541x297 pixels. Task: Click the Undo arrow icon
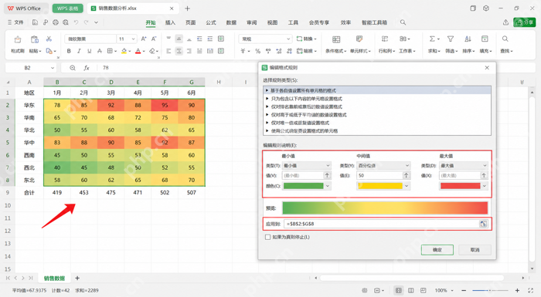(76, 22)
